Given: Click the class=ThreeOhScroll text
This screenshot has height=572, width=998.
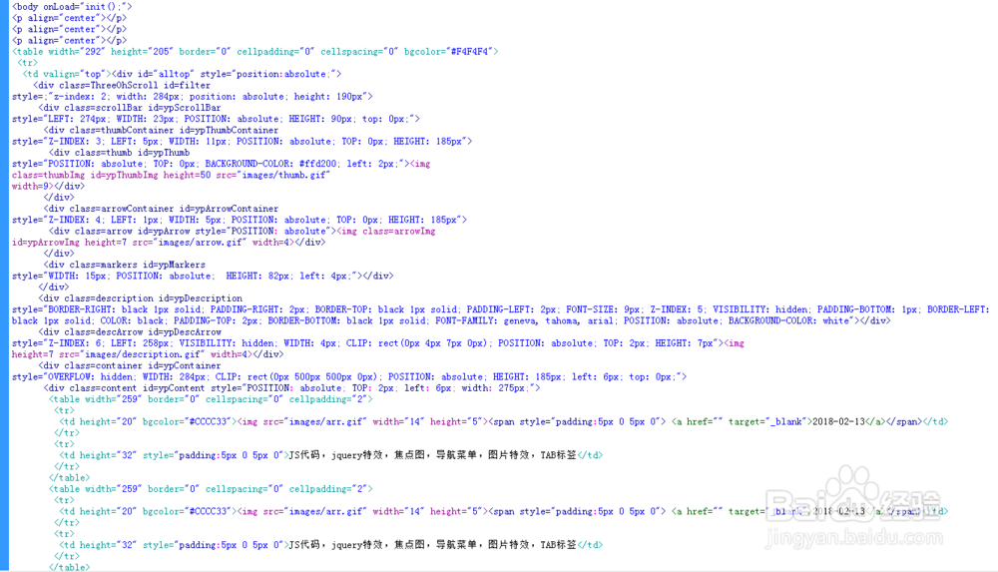Looking at the screenshot, I should pyautogui.click(x=108, y=86).
